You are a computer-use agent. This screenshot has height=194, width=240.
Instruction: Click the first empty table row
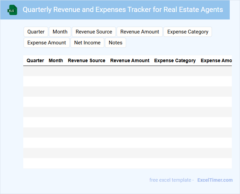(127, 71)
